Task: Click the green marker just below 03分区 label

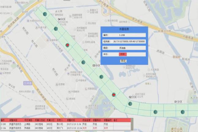Action: click(x=101, y=77)
